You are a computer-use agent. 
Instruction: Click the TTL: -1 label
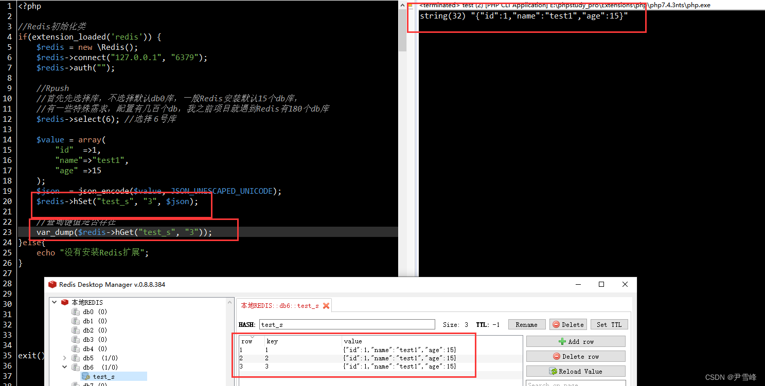[488, 324]
